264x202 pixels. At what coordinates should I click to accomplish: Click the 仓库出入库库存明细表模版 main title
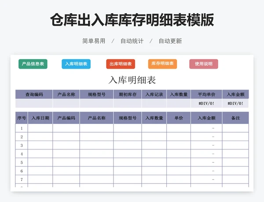click(x=132, y=20)
